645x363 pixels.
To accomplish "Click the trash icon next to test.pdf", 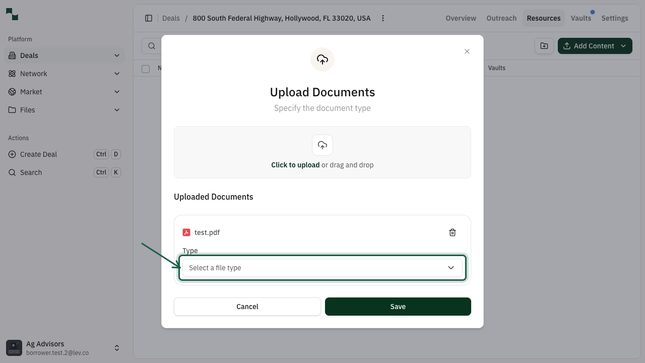I will coord(452,232).
